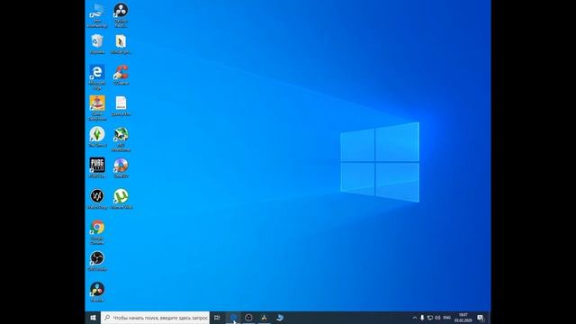Image resolution: width=576 pixels, height=324 pixels.
Task: Switch input language via ENG indicator
Action: [x=447, y=318]
